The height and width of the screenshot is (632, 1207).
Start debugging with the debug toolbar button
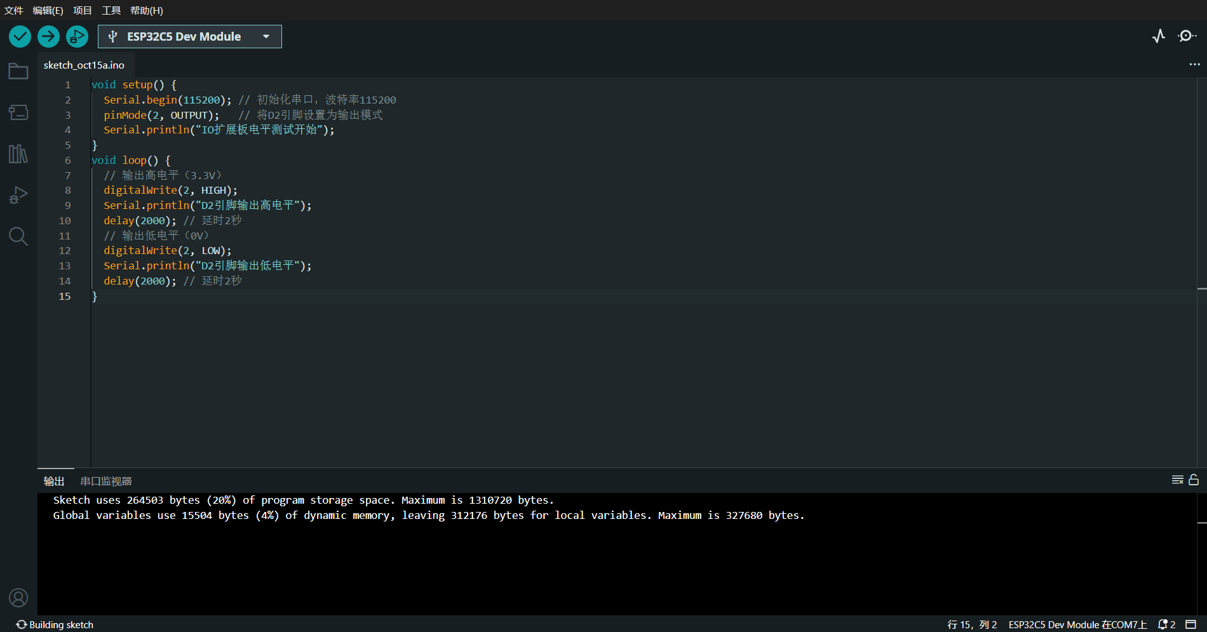tap(77, 37)
